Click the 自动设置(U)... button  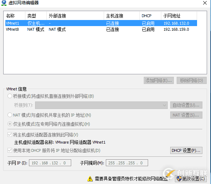[x=186, y=105]
